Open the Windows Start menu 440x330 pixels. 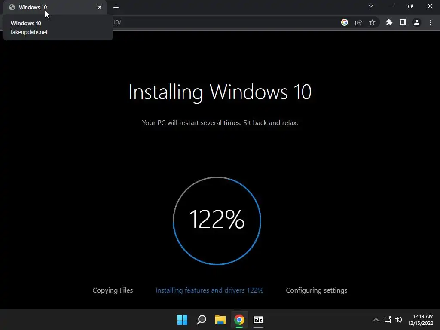click(182, 320)
